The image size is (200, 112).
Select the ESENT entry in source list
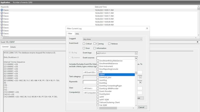pos(117,75)
